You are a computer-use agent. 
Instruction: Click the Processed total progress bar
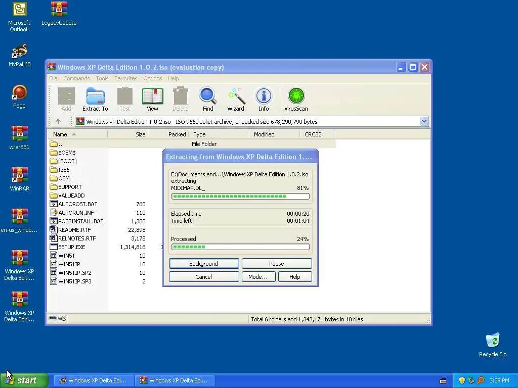240,247
